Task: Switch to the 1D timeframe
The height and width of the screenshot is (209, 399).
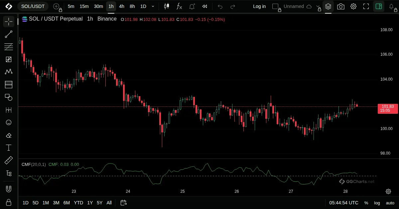Action: (143, 6)
